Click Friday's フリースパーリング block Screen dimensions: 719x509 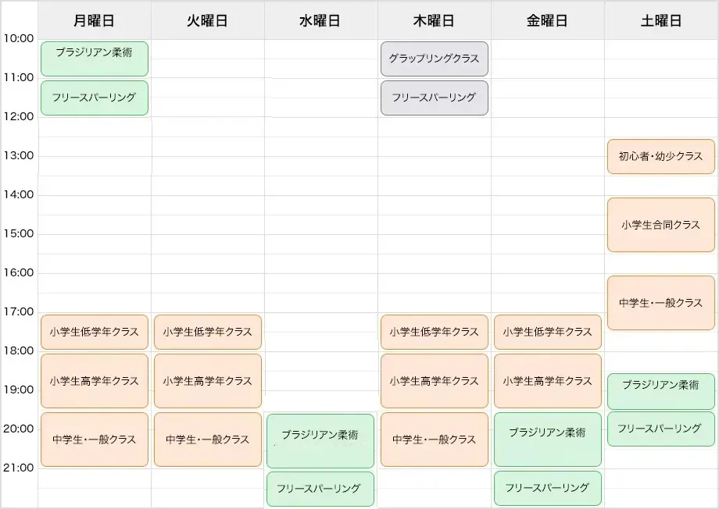pos(547,488)
